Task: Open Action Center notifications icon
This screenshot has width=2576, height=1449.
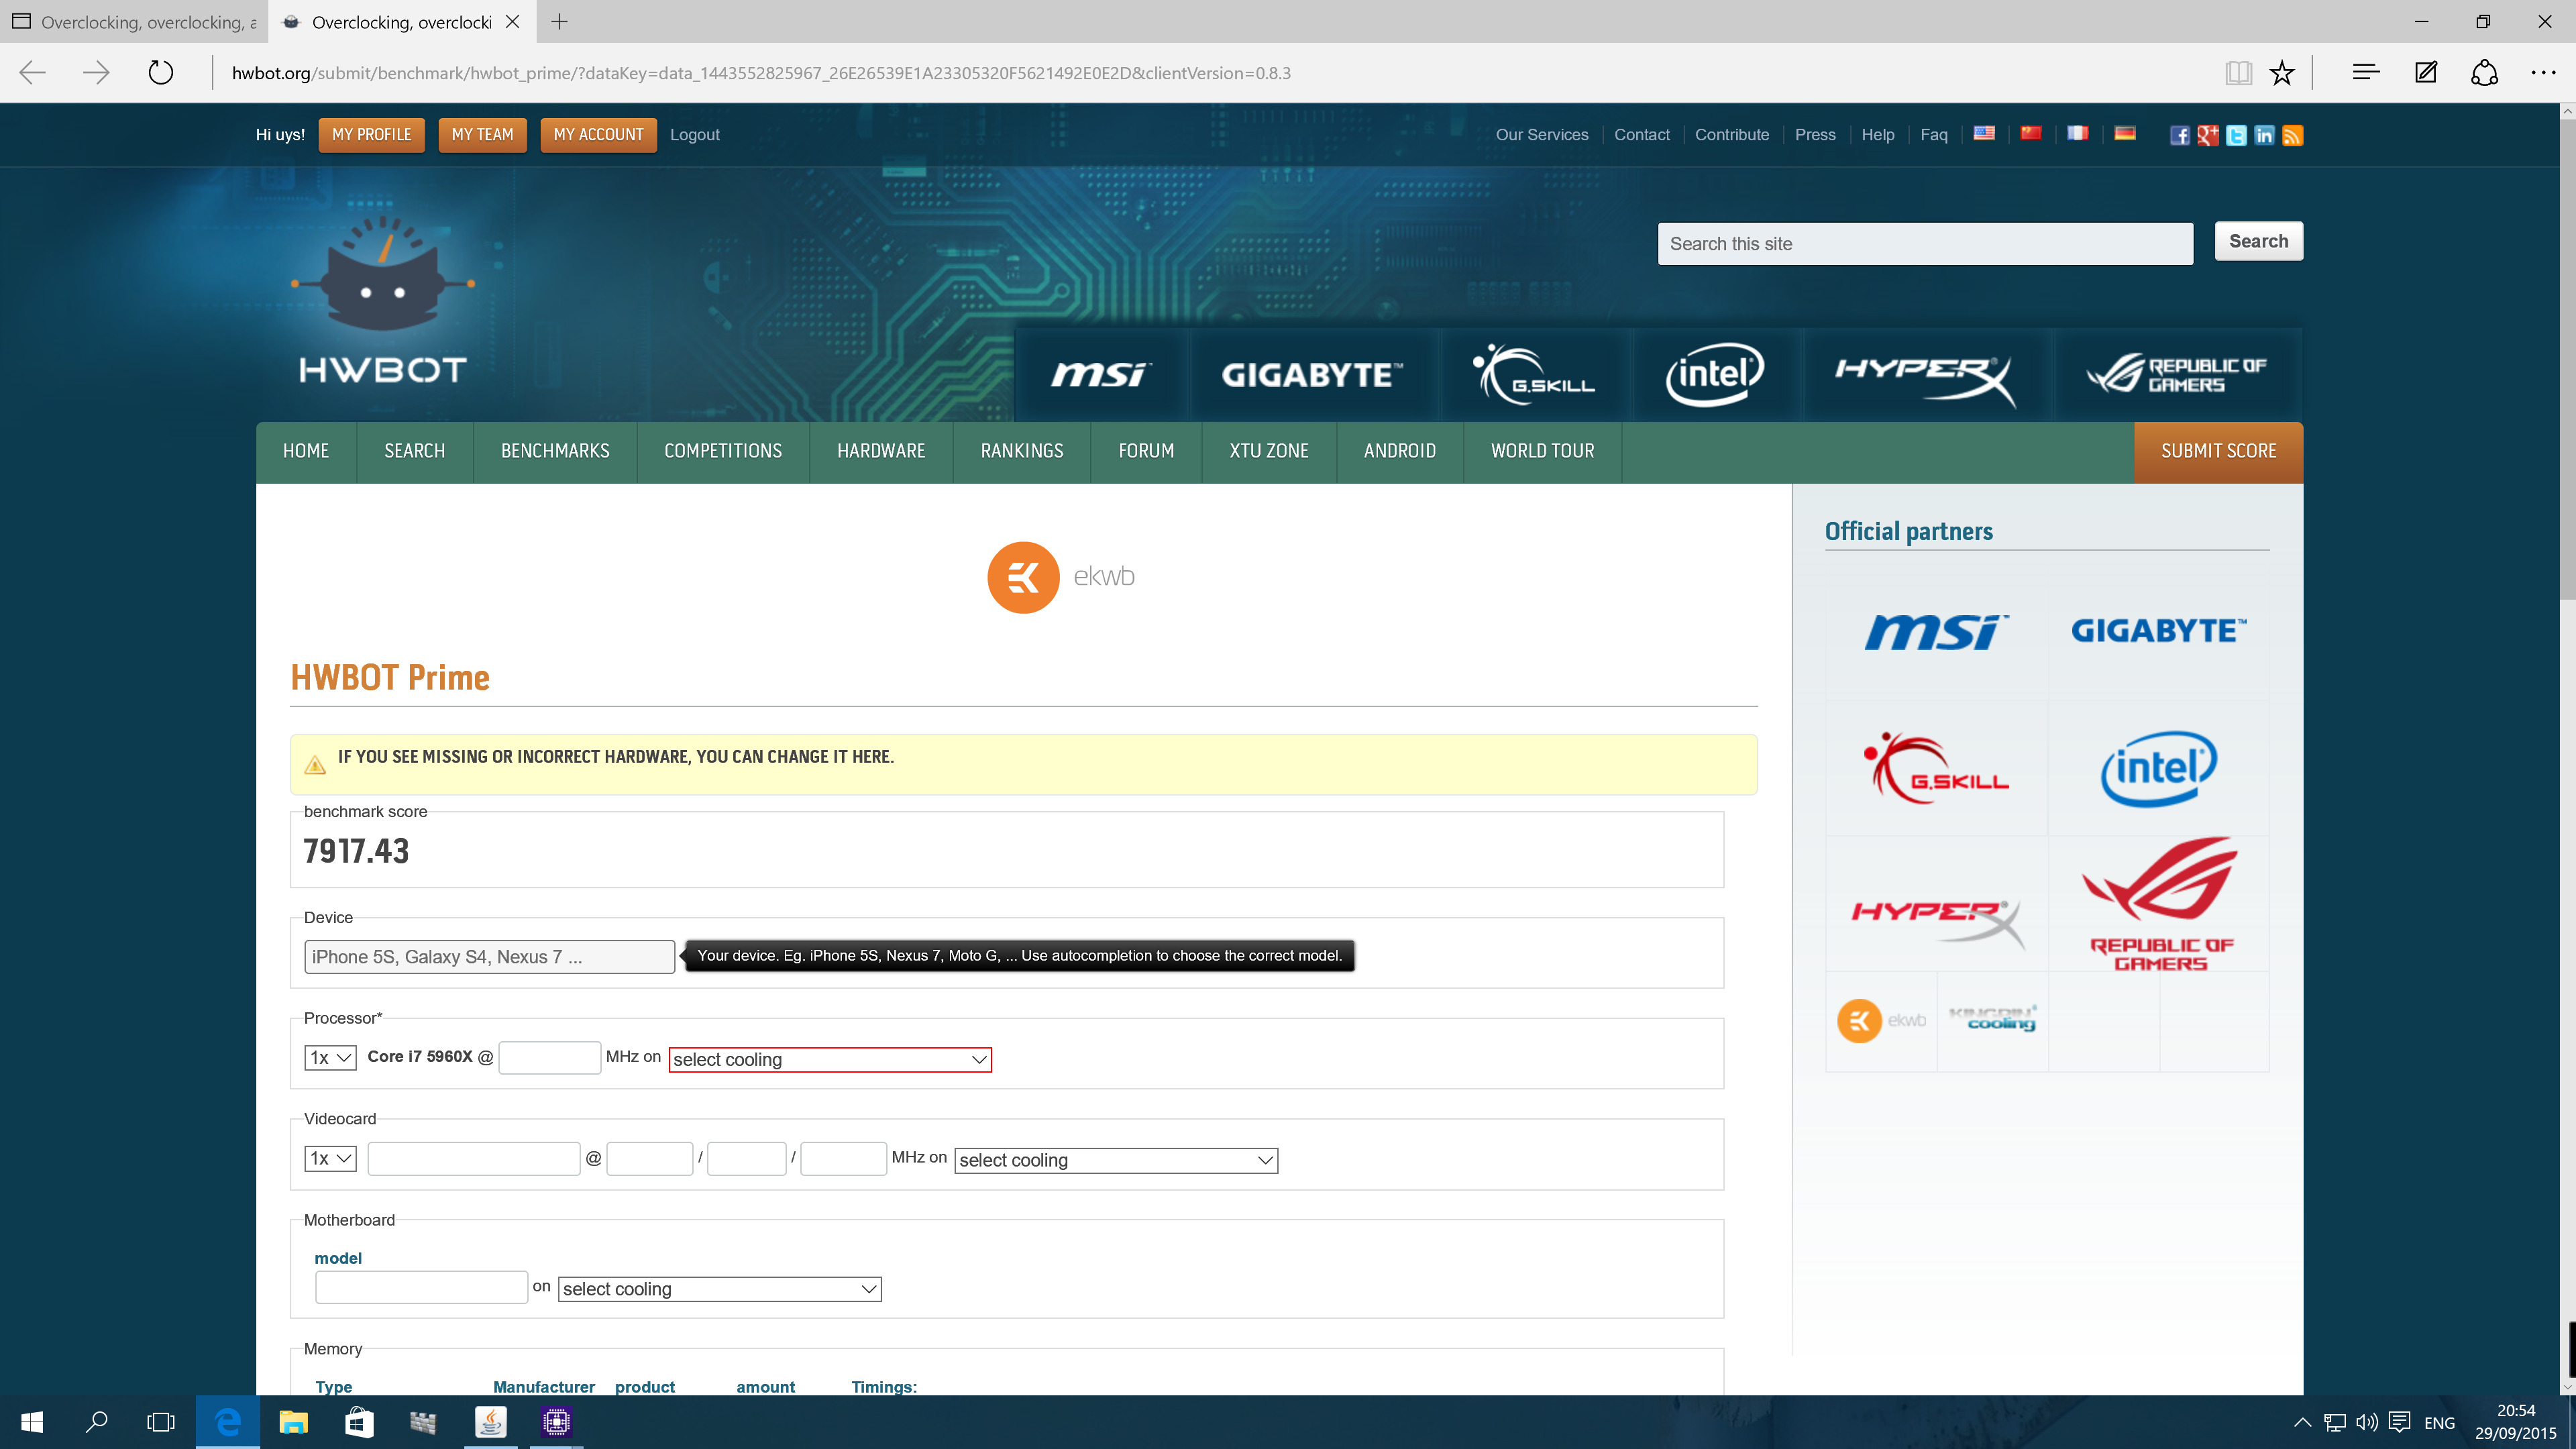Action: pos(2399,1421)
